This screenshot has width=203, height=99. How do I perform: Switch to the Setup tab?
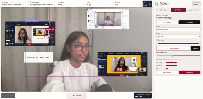point(163,10)
